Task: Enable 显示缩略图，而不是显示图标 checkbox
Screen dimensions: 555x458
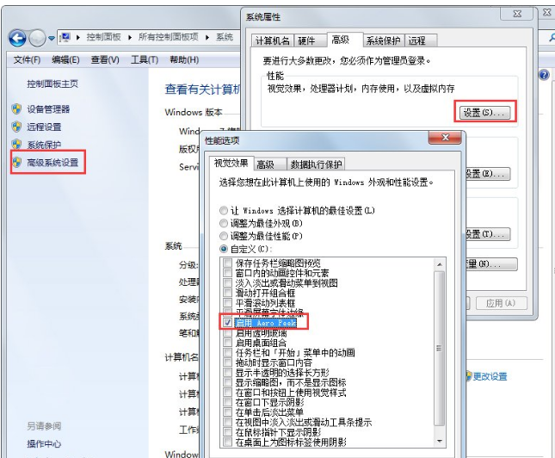Action: 227,382
